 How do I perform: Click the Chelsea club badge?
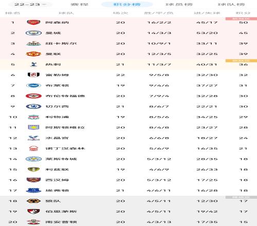pyautogui.click(x=33, y=106)
